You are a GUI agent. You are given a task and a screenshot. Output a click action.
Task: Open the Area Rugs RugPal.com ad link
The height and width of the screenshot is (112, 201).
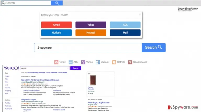[99, 102]
